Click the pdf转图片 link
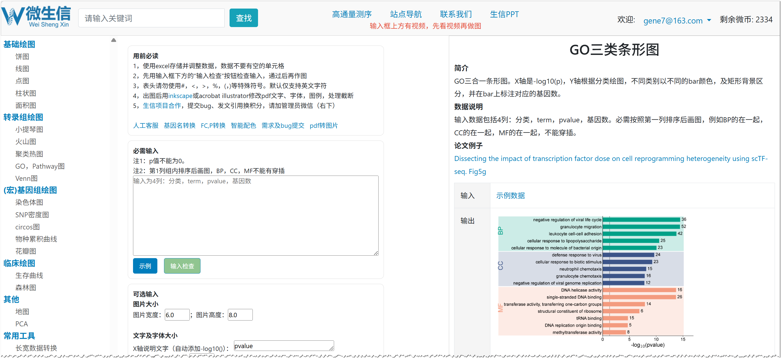This screenshot has width=781, height=360. (324, 125)
